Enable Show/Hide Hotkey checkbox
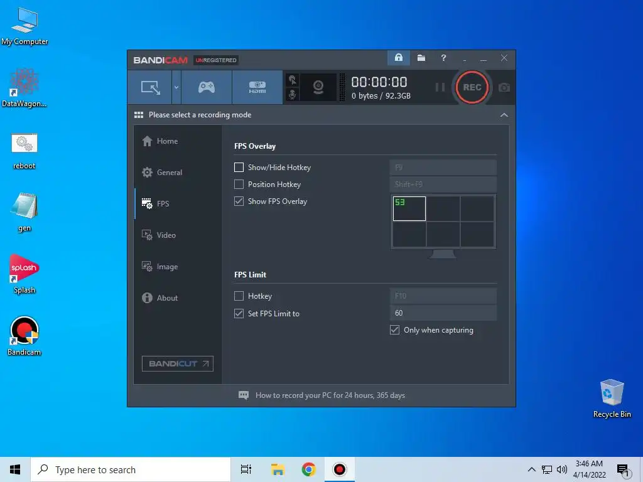 tap(239, 167)
